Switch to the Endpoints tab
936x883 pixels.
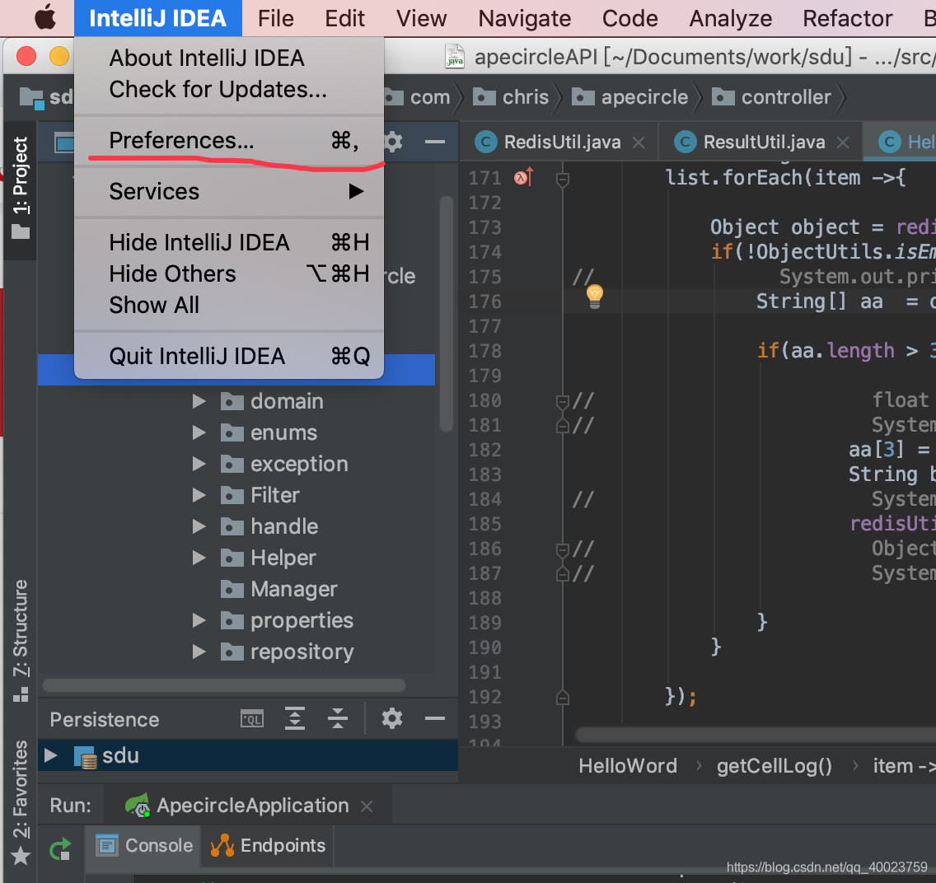coord(268,845)
